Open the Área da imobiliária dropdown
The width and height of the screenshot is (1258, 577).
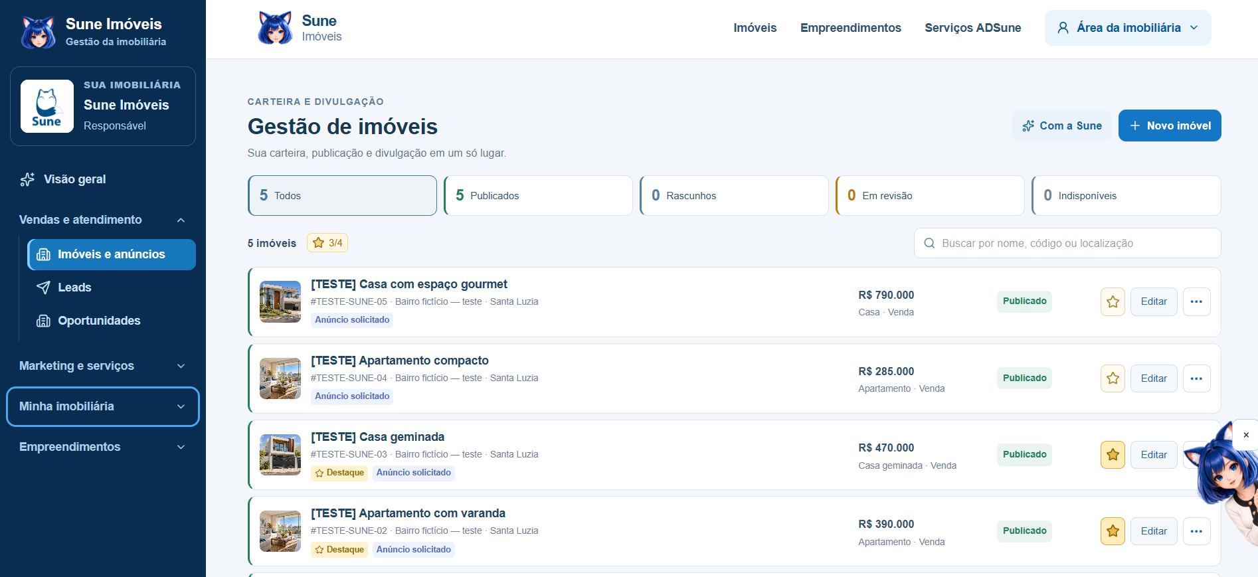click(1128, 28)
